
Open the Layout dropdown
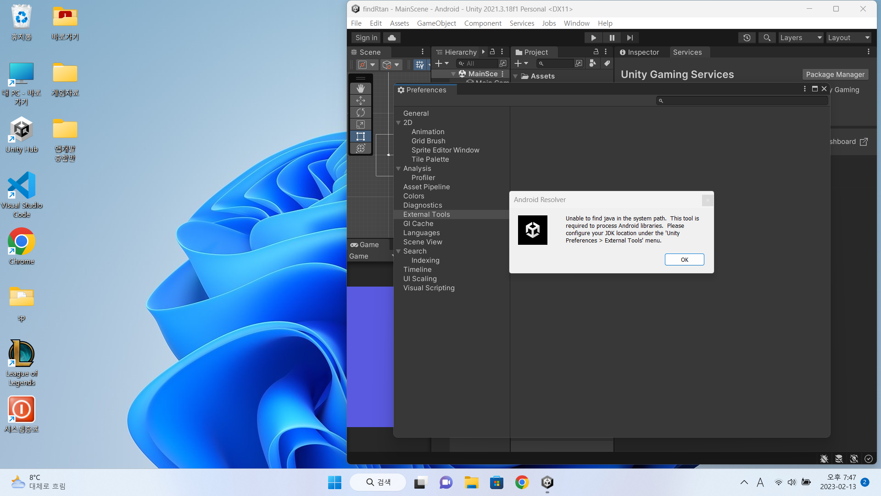point(848,38)
